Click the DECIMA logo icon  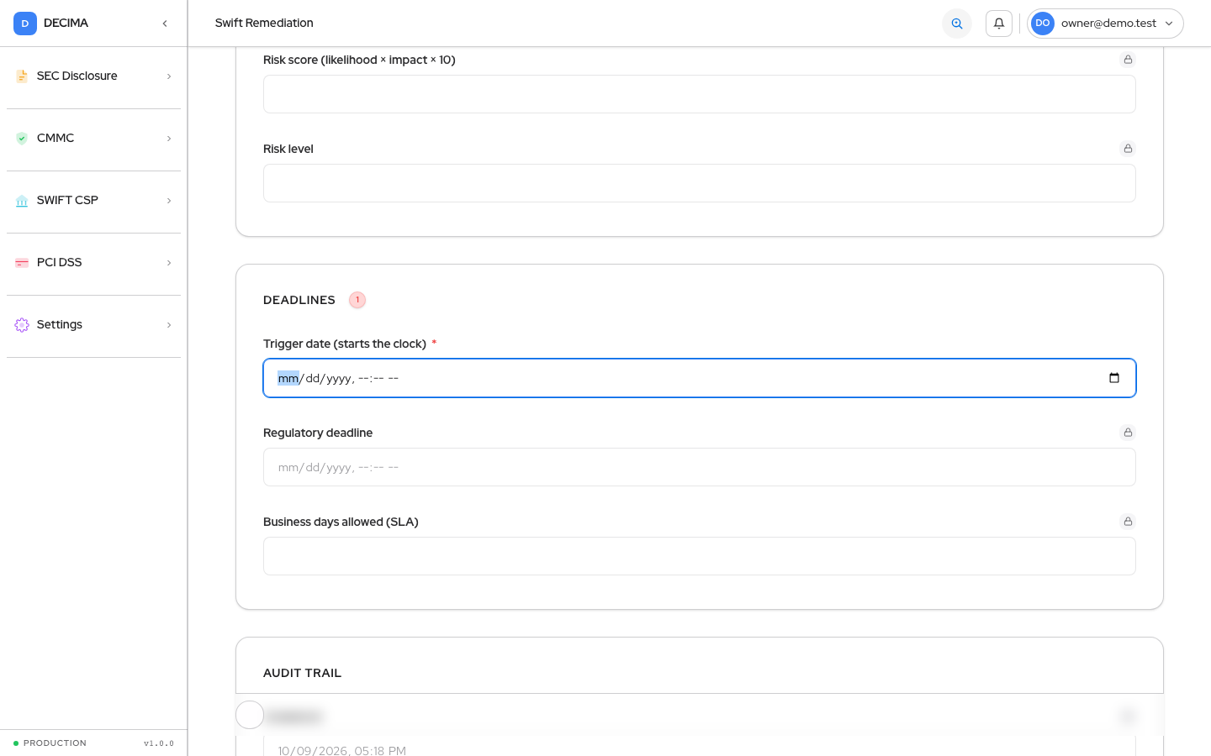pyautogui.click(x=25, y=24)
